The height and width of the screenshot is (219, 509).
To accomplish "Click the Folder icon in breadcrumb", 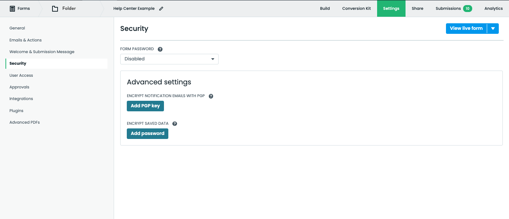I will click(x=55, y=8).
